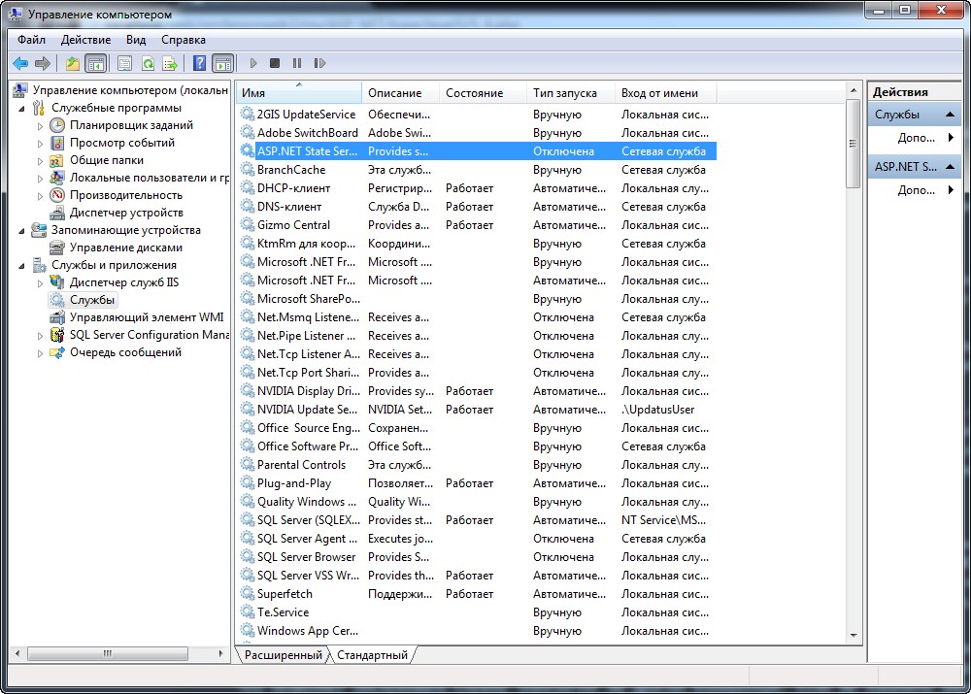Select the ASP.NET State Ser... service row

[x=477, y=151]
